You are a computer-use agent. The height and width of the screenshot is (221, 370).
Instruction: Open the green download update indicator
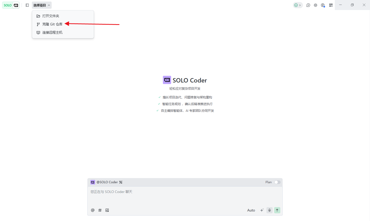(298, 5)
